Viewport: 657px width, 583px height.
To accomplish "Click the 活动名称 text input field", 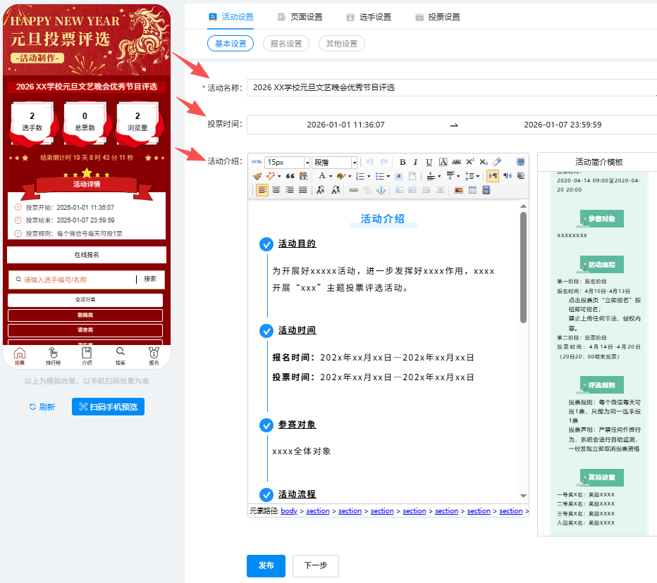I will (x=451, y=88).
